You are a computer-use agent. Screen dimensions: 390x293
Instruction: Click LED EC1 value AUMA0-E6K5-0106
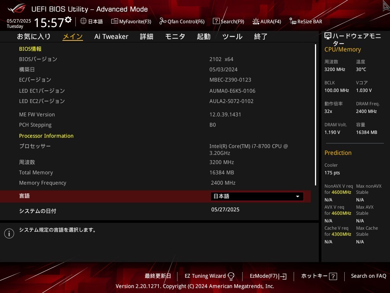pyautogui.click(x=232, y=91)
